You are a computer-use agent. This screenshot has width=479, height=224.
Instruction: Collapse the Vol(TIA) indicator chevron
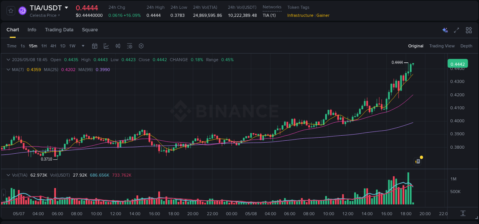pos(8,175)
